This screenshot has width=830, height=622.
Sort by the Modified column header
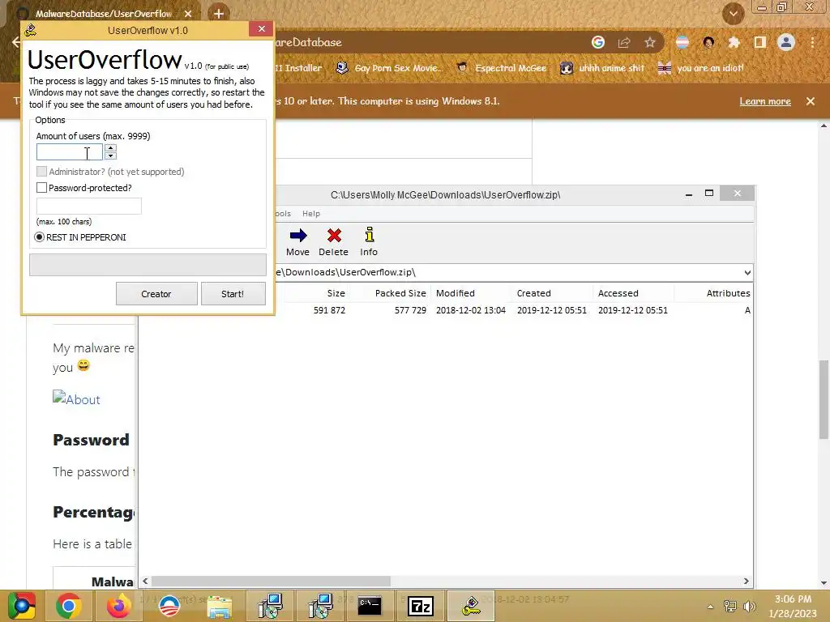click(x=456, y=293)
